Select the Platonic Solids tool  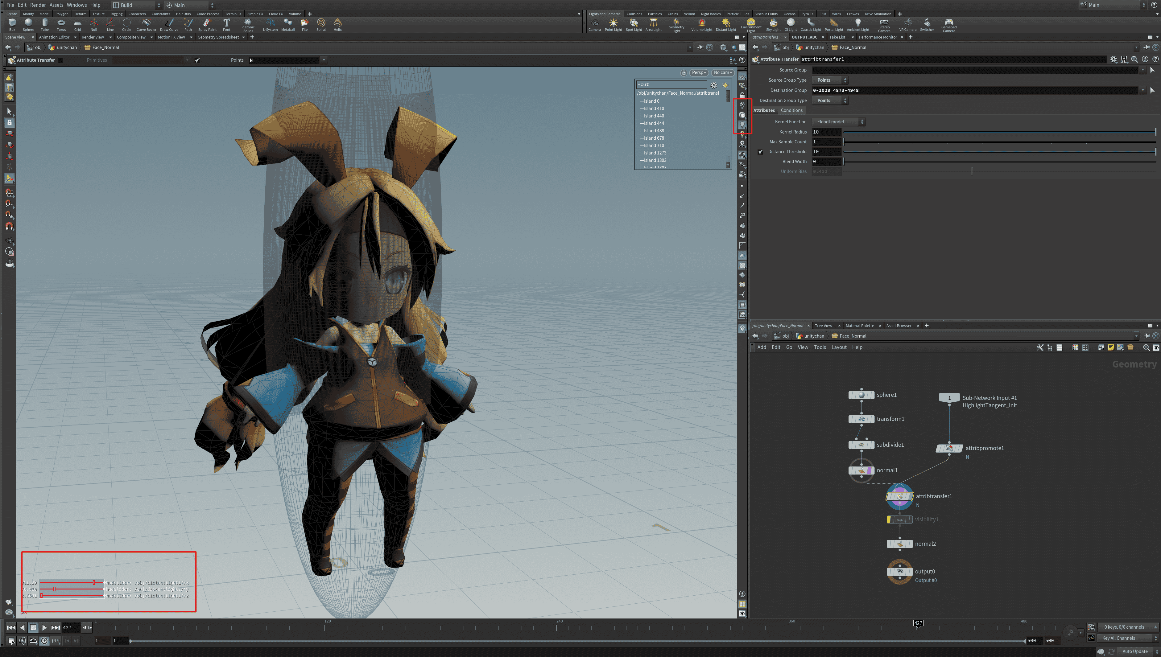tap(248, 26)
